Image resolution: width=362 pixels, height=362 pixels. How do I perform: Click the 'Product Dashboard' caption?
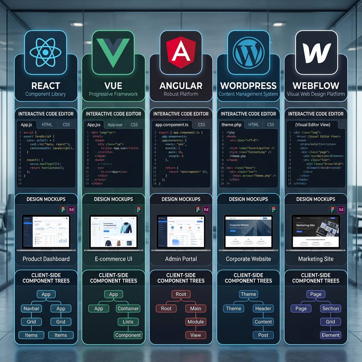(x=46, y=259)
